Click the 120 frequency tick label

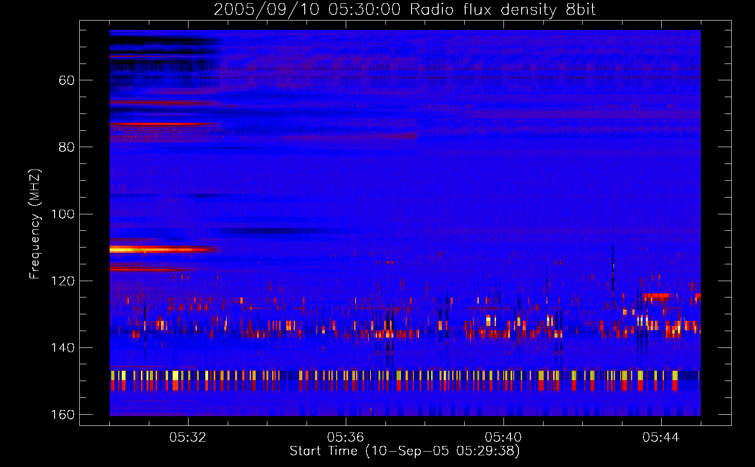pyautogui.click(x=63, y=281)
